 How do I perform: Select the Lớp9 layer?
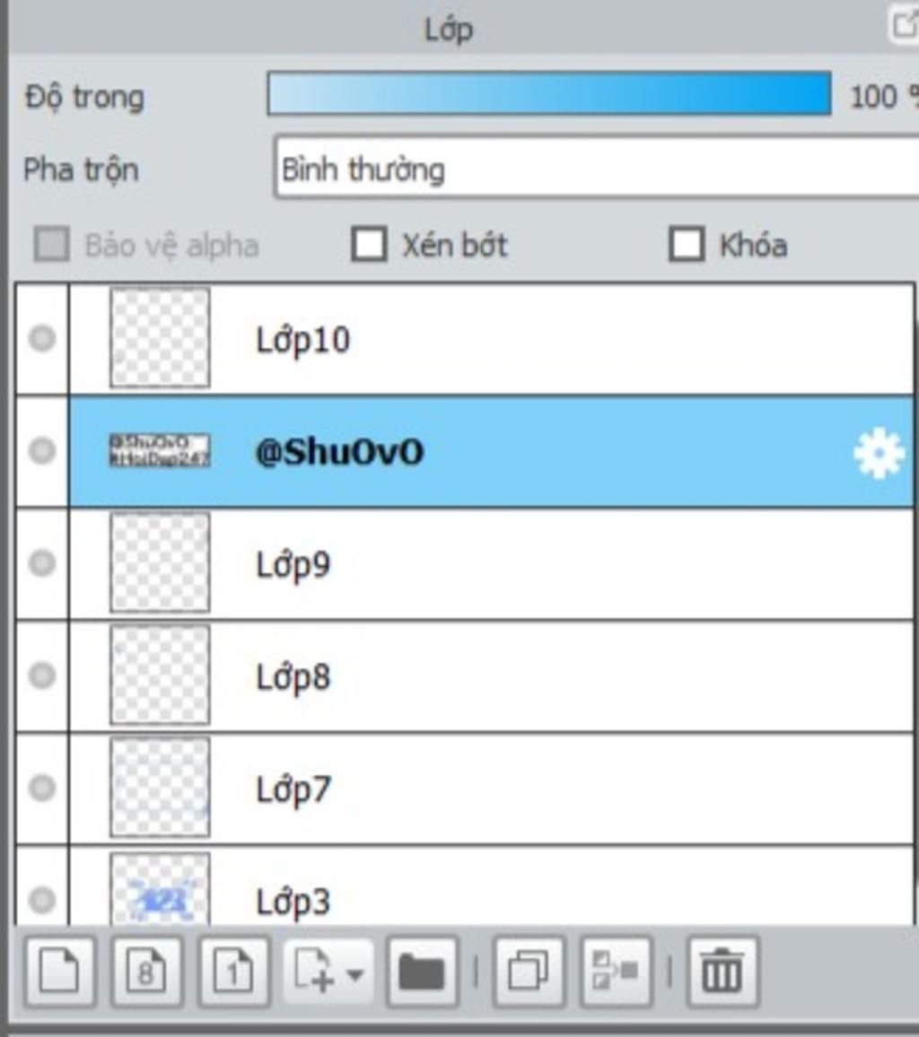492,564
